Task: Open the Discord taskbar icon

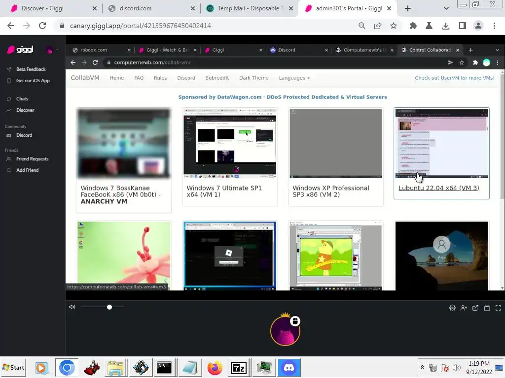Action: (x=289, y=368)
